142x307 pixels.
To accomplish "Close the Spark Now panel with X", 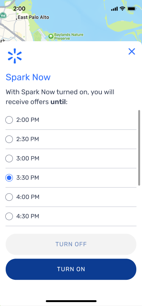I will click(132, 51).
